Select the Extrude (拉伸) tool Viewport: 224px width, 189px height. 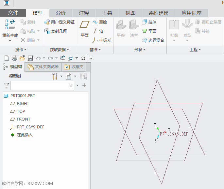coord(149,22)
